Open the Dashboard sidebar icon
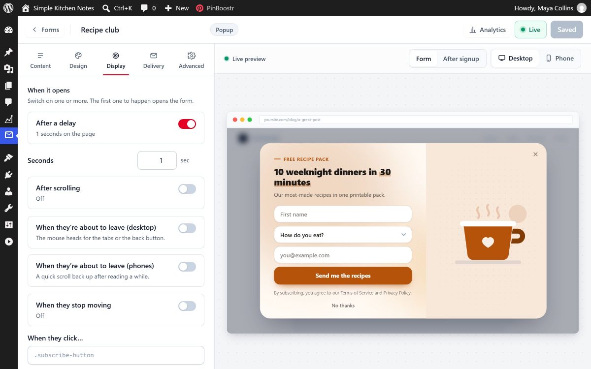 coord(8,30)
